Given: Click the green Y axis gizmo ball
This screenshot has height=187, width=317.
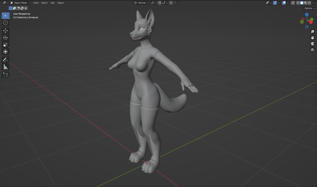Looking at the screenshot, I should 312,20.
